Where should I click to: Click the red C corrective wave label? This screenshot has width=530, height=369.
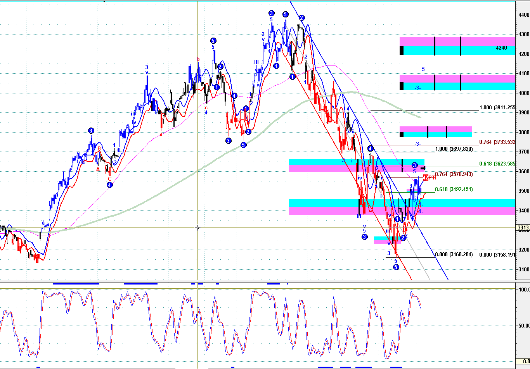coord(109,179)
